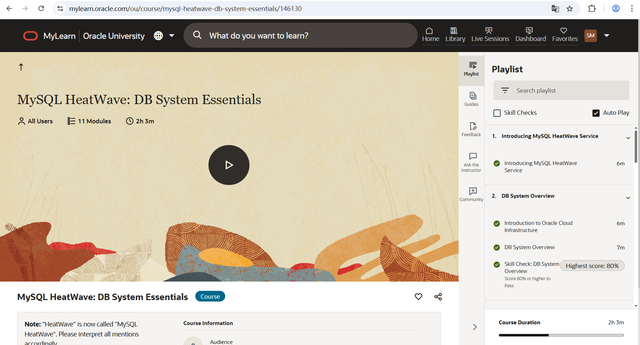Collapse the DB System Overview module

(628, 198)
